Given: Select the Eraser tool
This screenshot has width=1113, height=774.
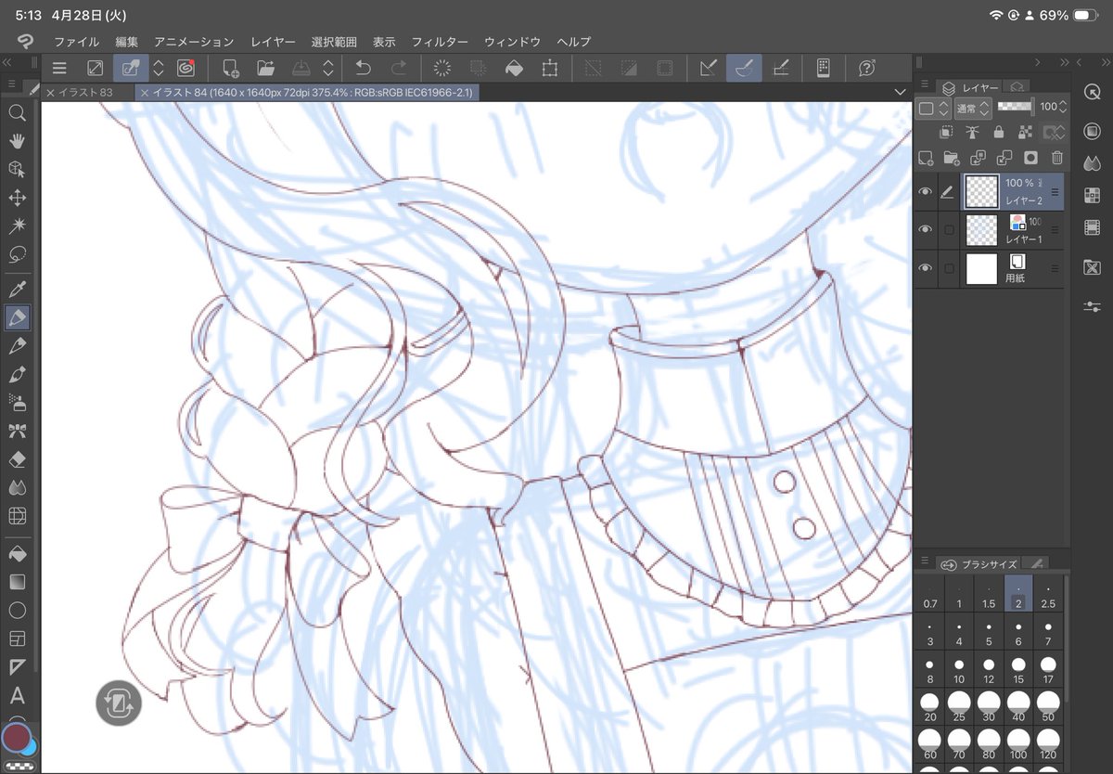Looking at the screenshot, I should coord(17,459).
